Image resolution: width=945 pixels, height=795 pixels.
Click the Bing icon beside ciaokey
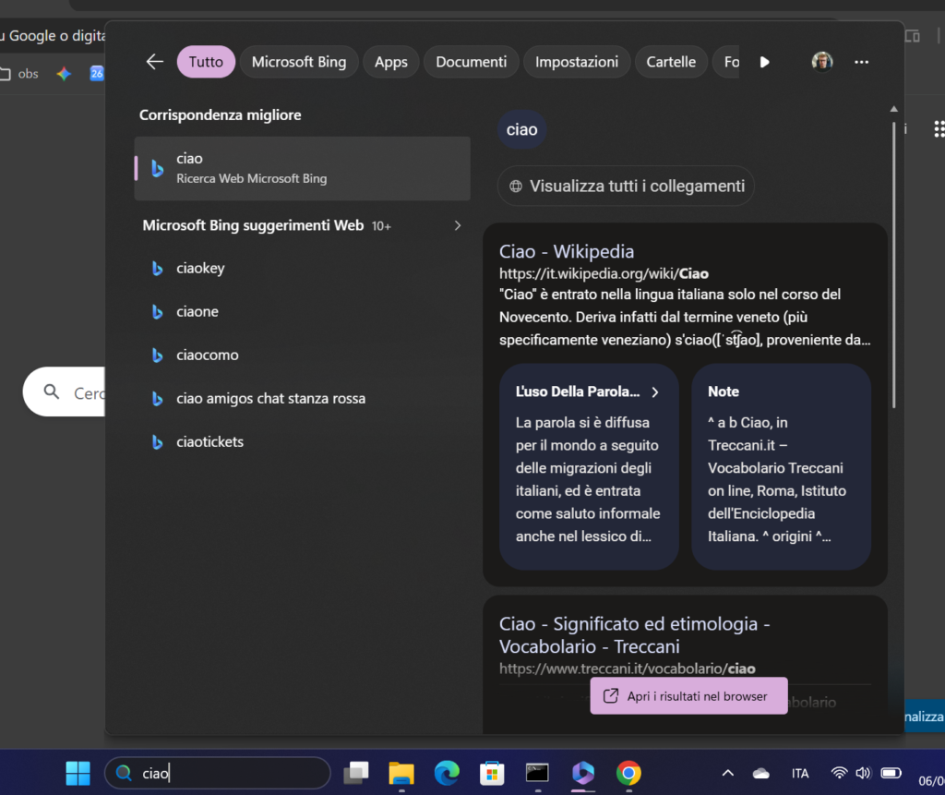157,269
